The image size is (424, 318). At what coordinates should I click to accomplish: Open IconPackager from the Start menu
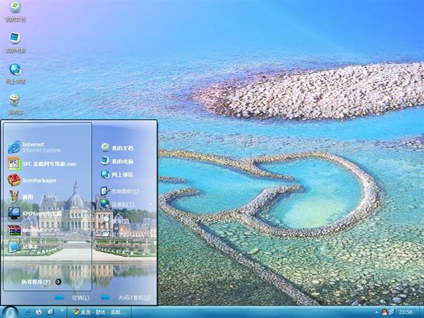32,180
